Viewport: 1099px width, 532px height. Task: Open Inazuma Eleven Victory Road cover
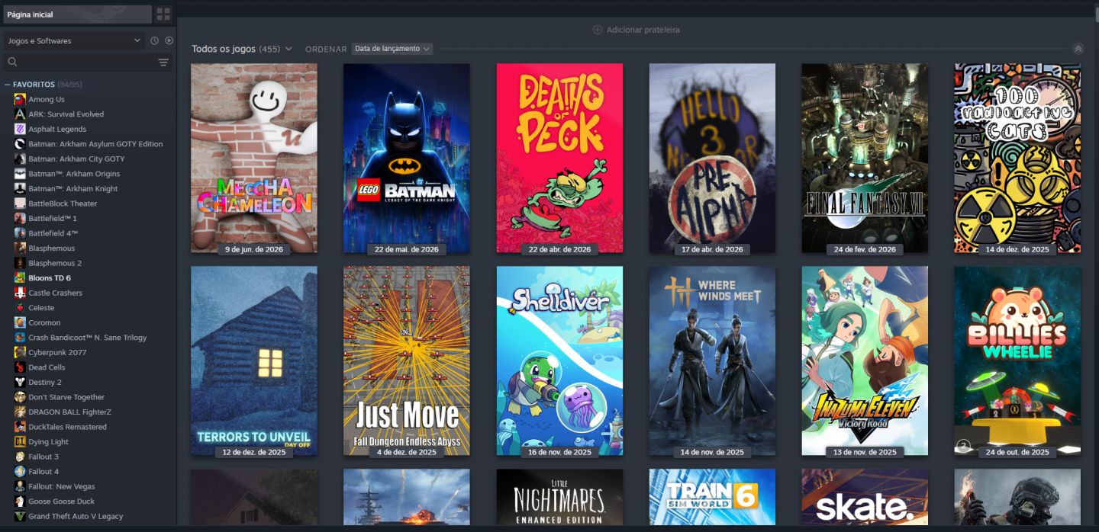(865, 361)
